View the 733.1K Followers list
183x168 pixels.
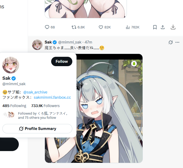coord(45,106)
